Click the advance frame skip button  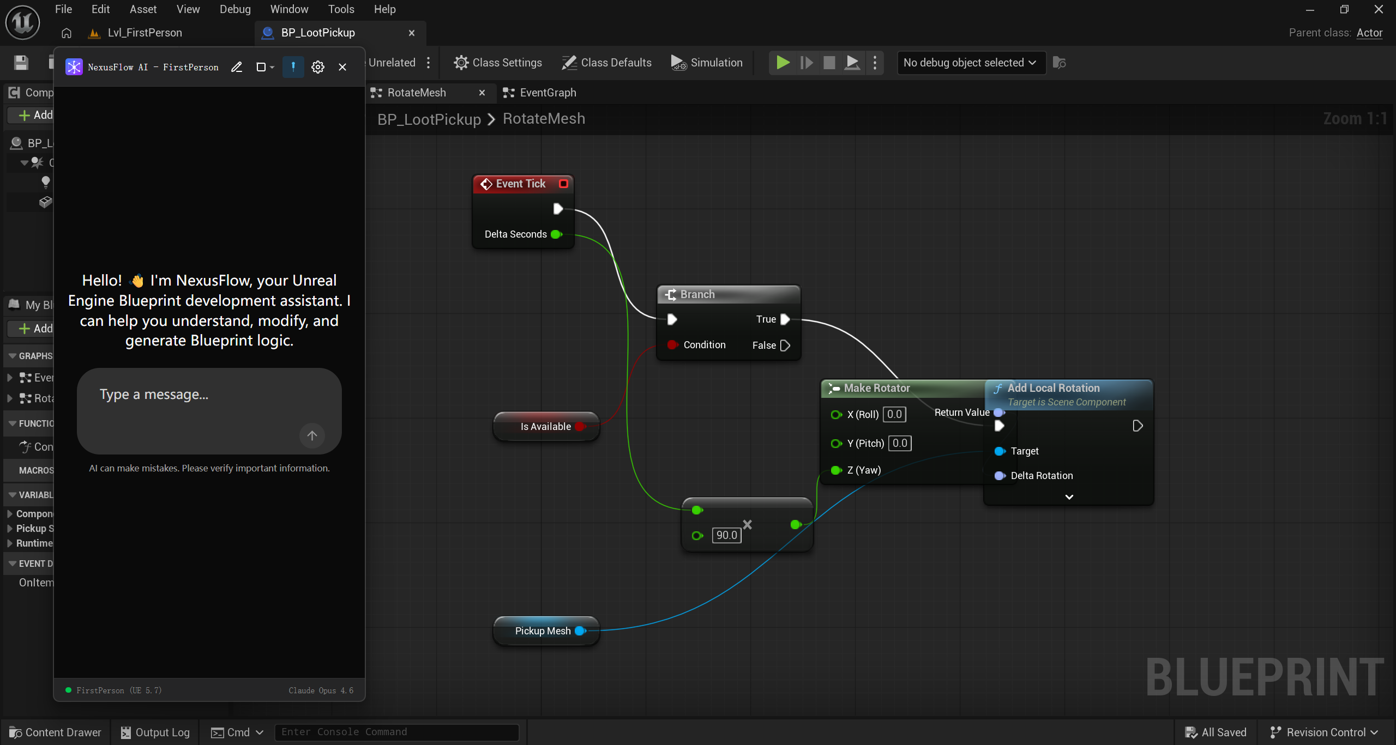tap(807, 63)
